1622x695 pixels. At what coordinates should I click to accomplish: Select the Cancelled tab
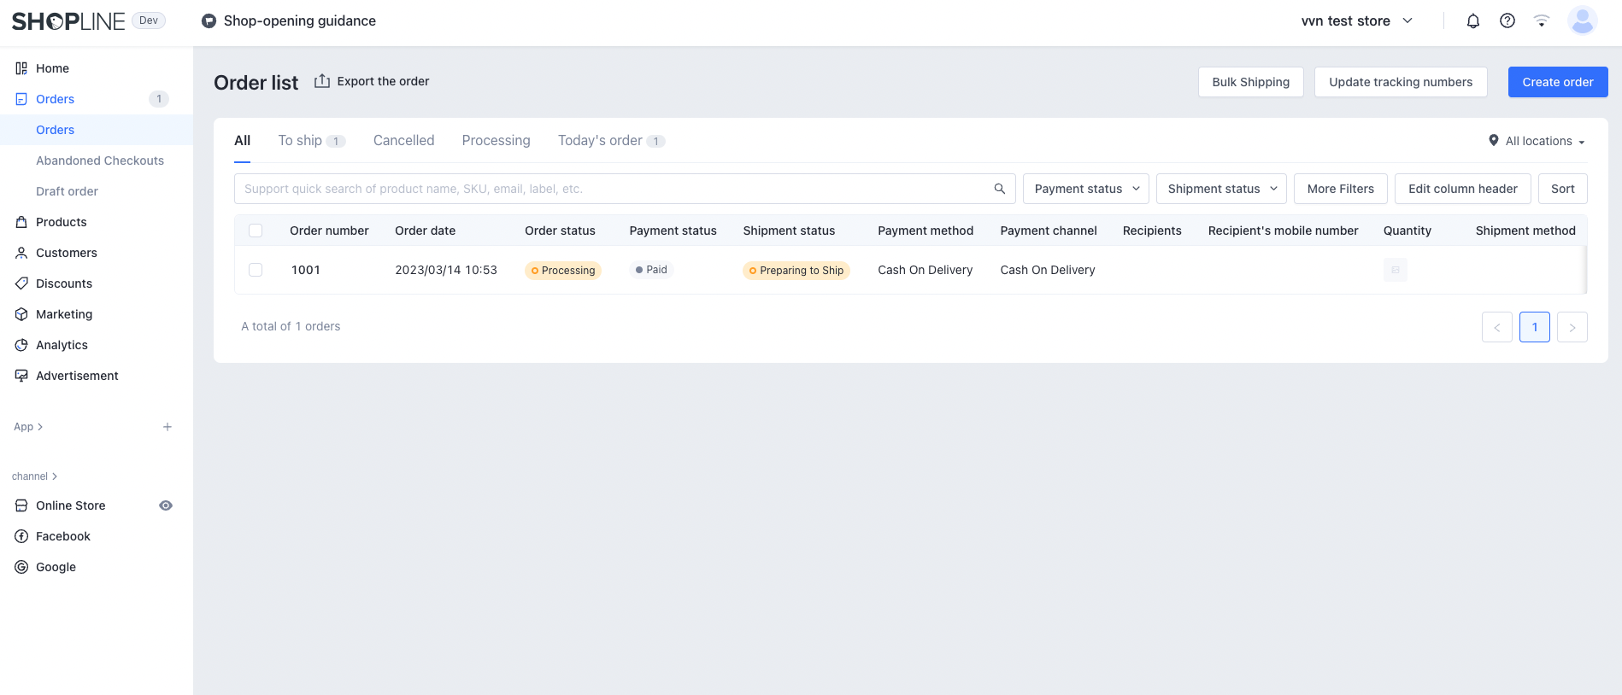coord(403,141)
